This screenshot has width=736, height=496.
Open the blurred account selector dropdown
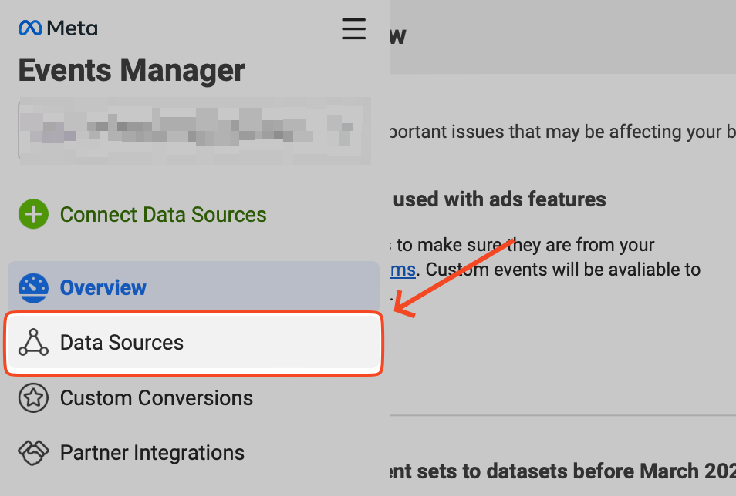coord(194,131)
